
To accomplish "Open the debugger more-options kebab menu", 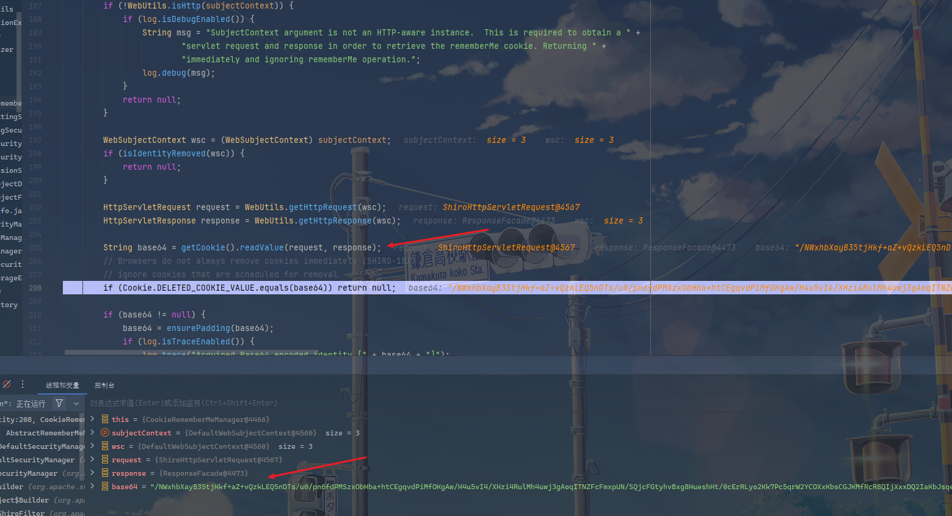I will click(23, 384).
